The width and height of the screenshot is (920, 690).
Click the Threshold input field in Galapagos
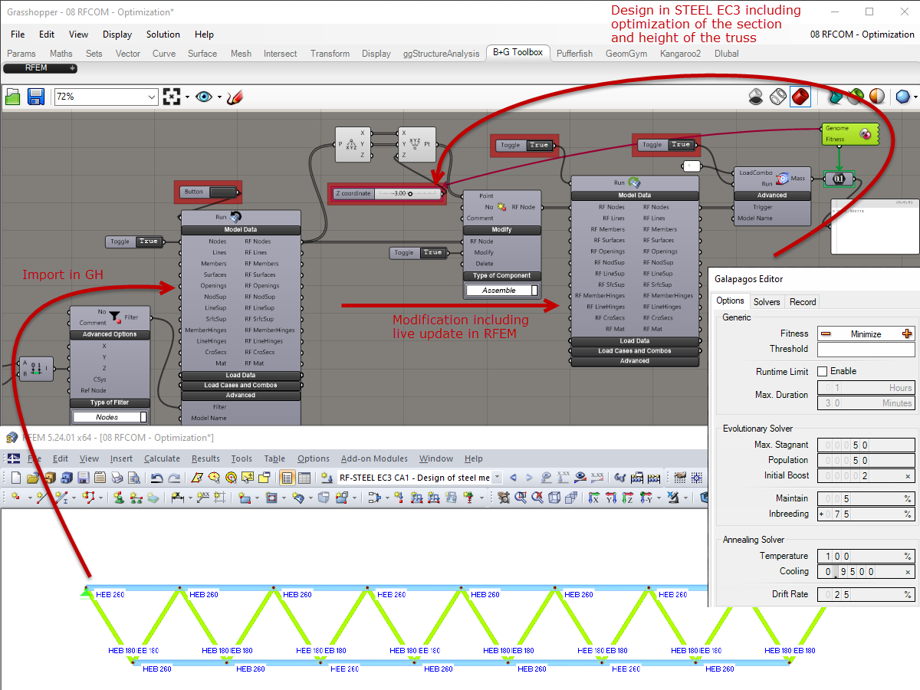click(x=866, y=350)
